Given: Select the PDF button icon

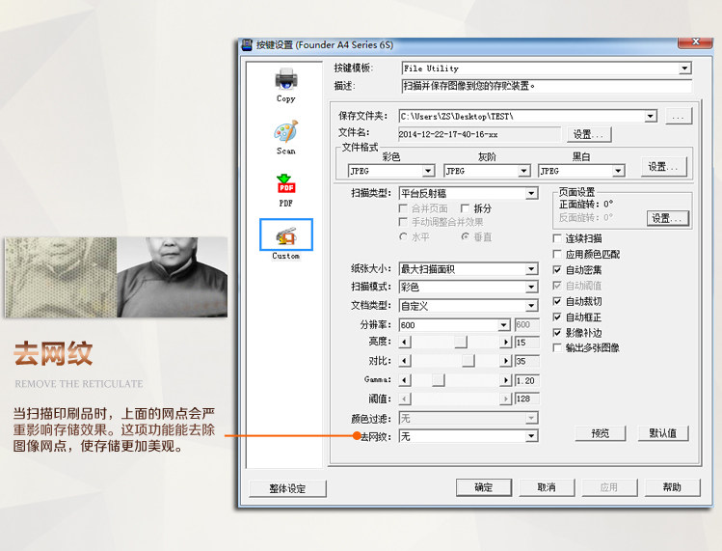Looking at the screenshot, I should click(286, 184).
